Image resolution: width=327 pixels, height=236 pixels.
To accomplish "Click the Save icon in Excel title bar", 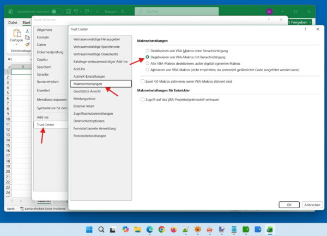I will click(x=69, y=11).
